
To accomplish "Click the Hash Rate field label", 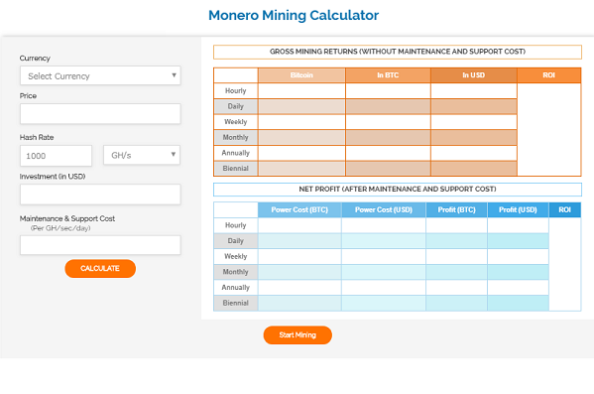I will coord(37,137).
